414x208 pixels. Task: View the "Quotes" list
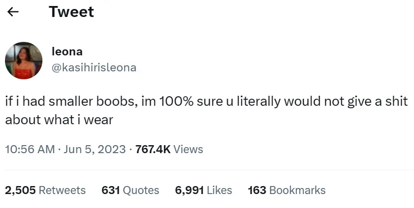click(x=141, y=190)
